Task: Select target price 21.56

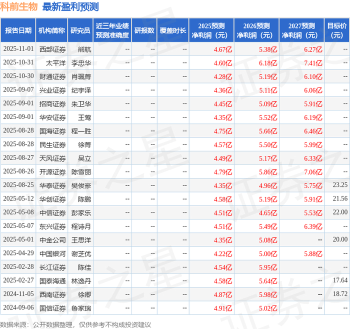Action: (x=340, y=198)
